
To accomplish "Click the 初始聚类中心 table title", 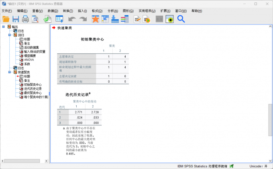I will [x=92, y=40].
